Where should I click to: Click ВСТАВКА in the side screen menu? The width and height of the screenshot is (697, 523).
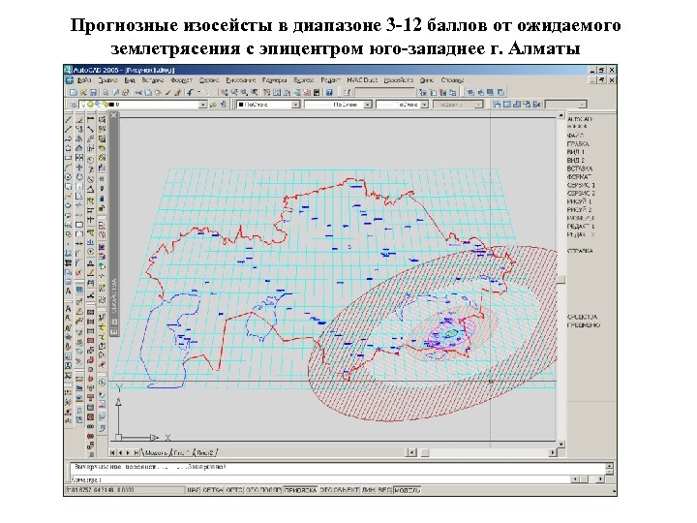pos(580,169)
